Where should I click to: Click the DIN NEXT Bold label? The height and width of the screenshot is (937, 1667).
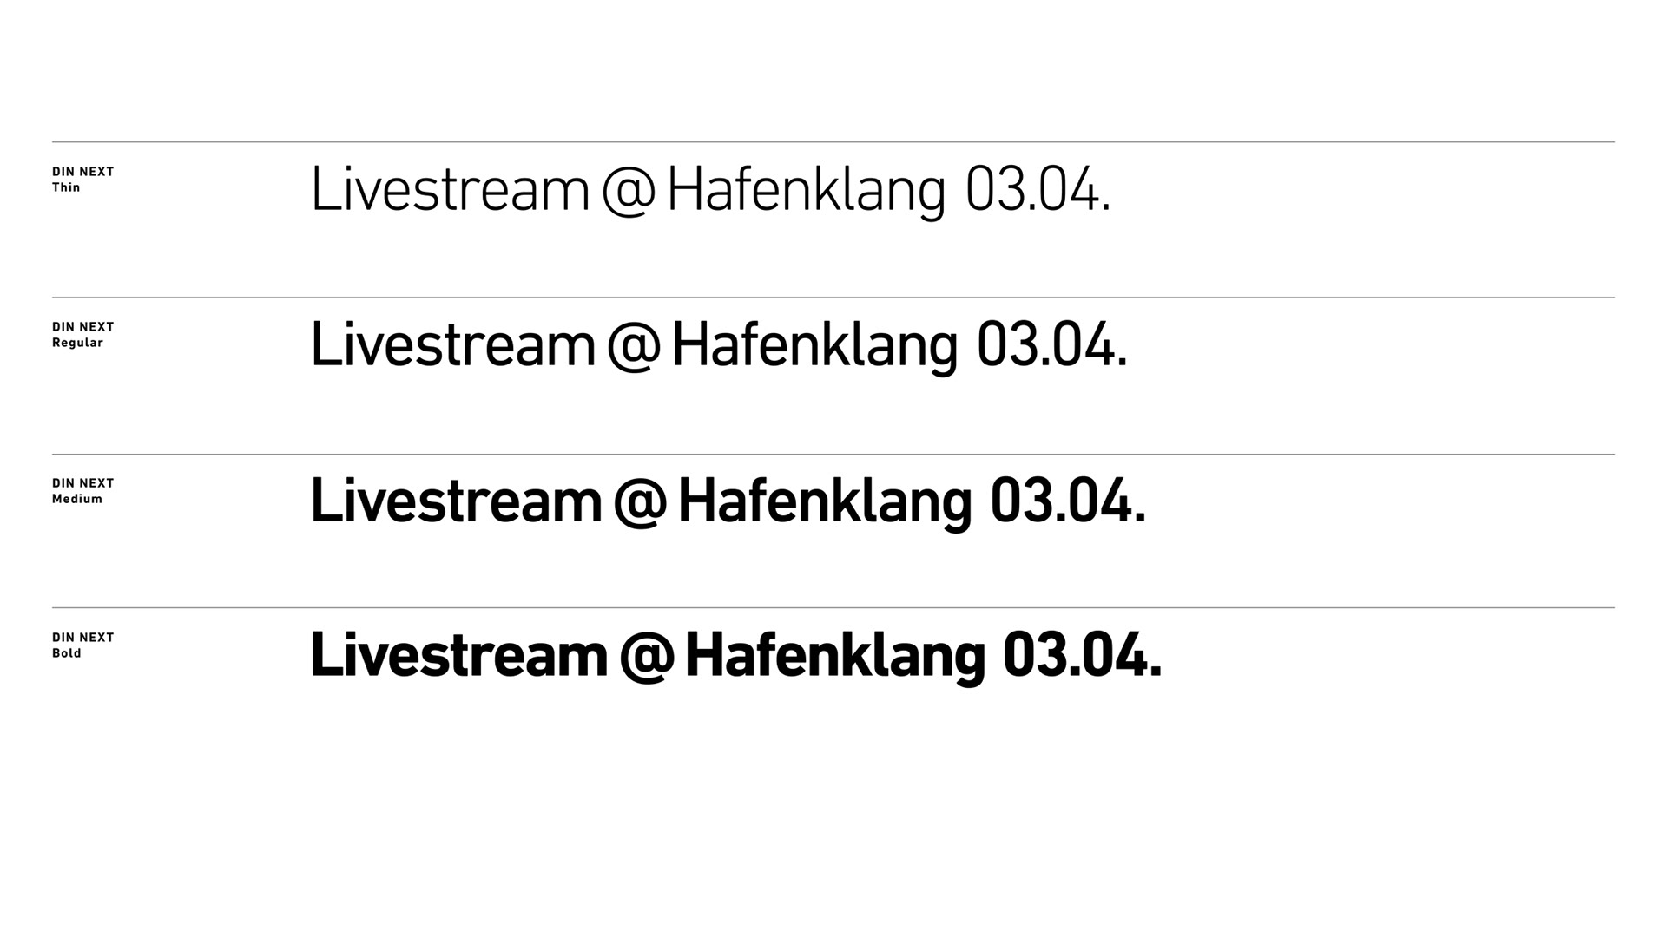point(82,645)
